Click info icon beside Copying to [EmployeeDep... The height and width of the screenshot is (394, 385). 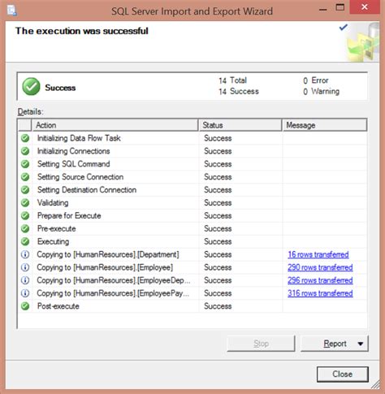pyautogui.click(x=25, y=280)
